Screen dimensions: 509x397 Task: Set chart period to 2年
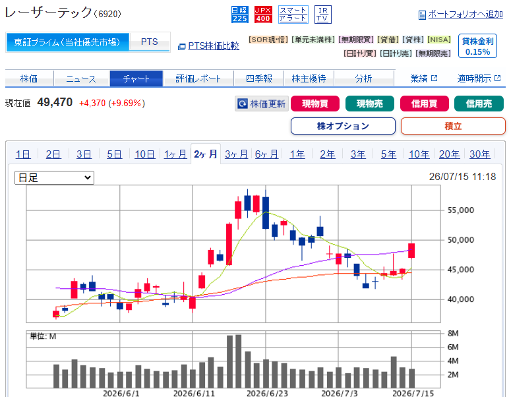click(328, 154)
